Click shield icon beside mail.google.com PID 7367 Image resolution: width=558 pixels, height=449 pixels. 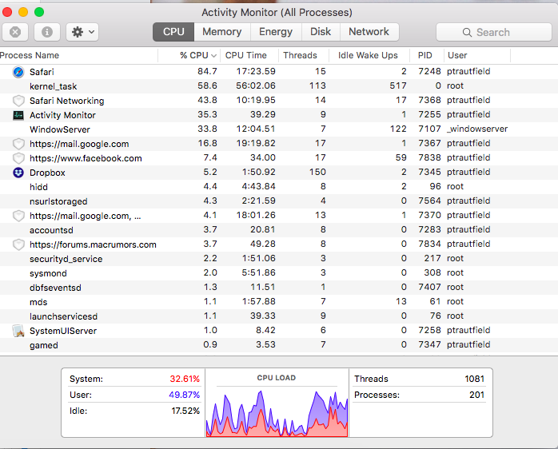tap(18, 144)
